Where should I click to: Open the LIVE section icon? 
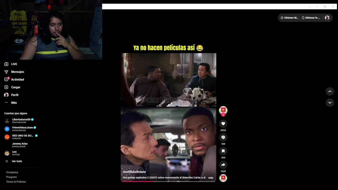click(6, 64)
